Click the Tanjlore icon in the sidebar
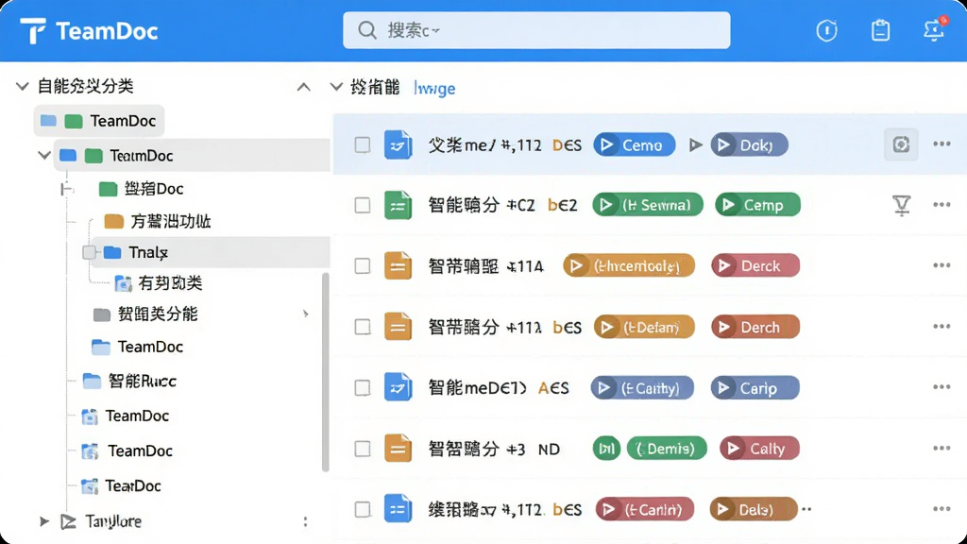 click(68, 521)
